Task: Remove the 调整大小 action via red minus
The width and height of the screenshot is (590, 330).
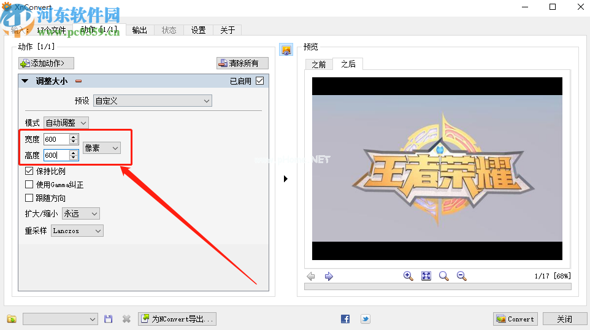Action: click(79, 81)
